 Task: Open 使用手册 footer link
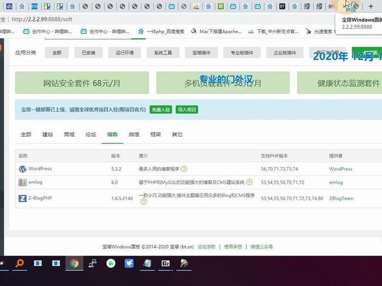click(233, 246)
